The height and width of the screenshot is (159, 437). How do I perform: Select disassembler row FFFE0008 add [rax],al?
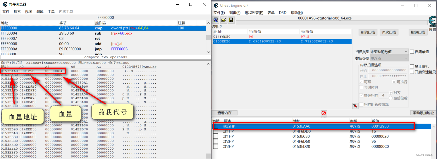103,44
